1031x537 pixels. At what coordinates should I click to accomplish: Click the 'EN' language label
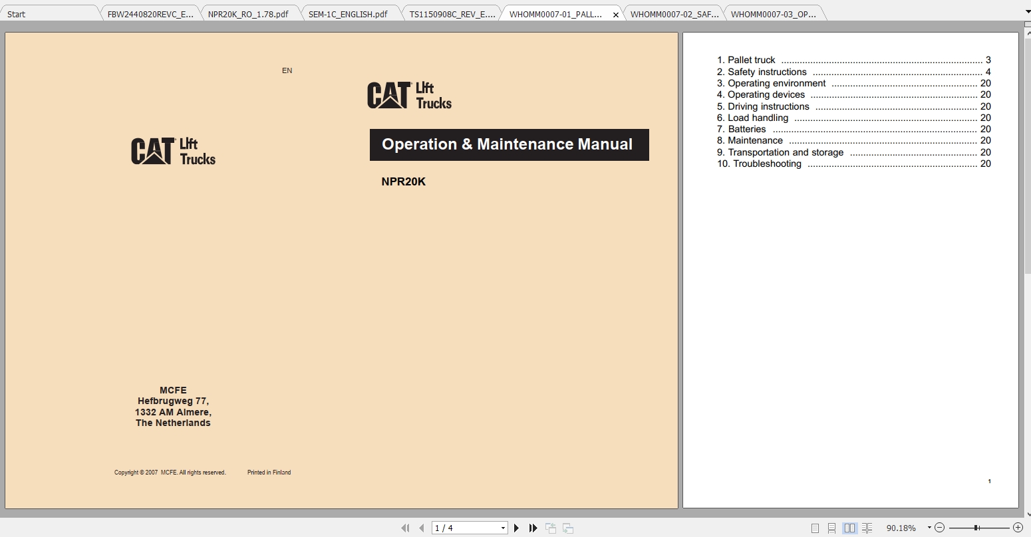coord(287,70)
